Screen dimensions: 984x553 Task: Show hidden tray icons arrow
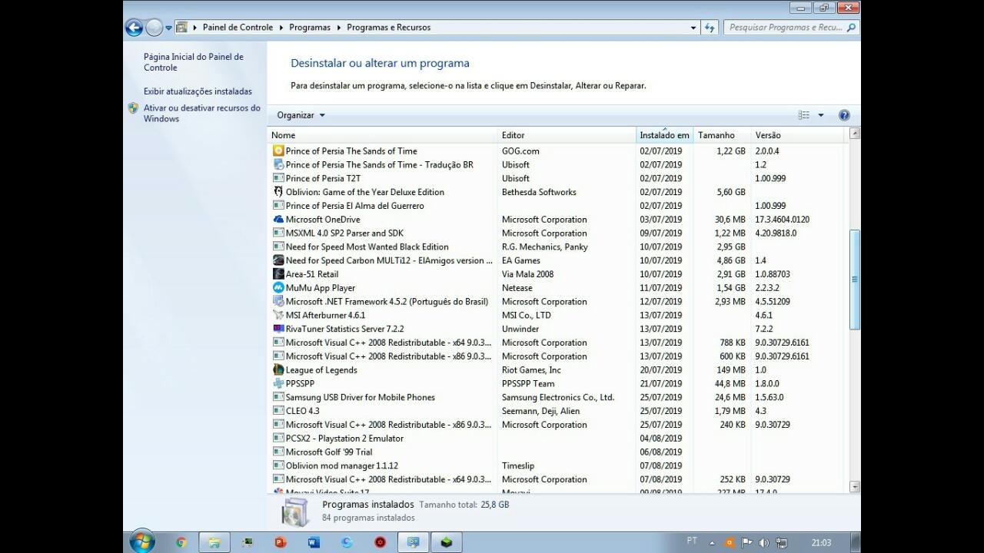[x=713, y=542]
